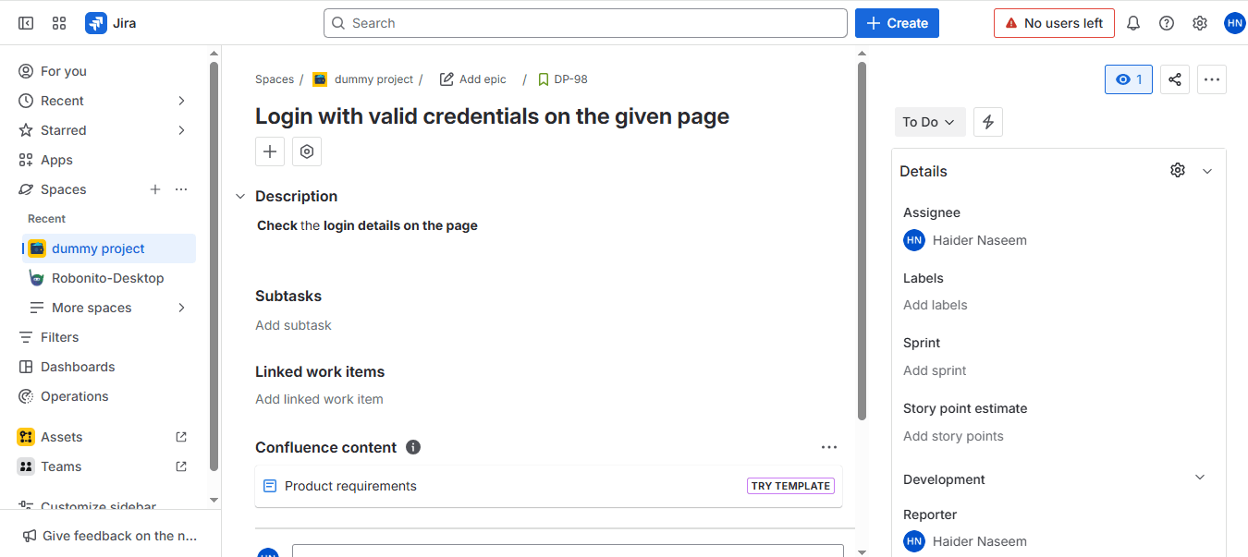The image size is (1248, 557).
Task: Configure Details panel with its gear icon
Action: (1178, 170)
